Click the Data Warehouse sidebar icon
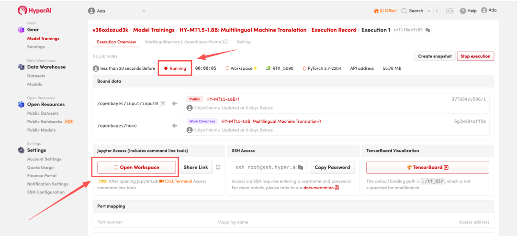The height and width of the screenshot is (236, 517). (21, 67)
